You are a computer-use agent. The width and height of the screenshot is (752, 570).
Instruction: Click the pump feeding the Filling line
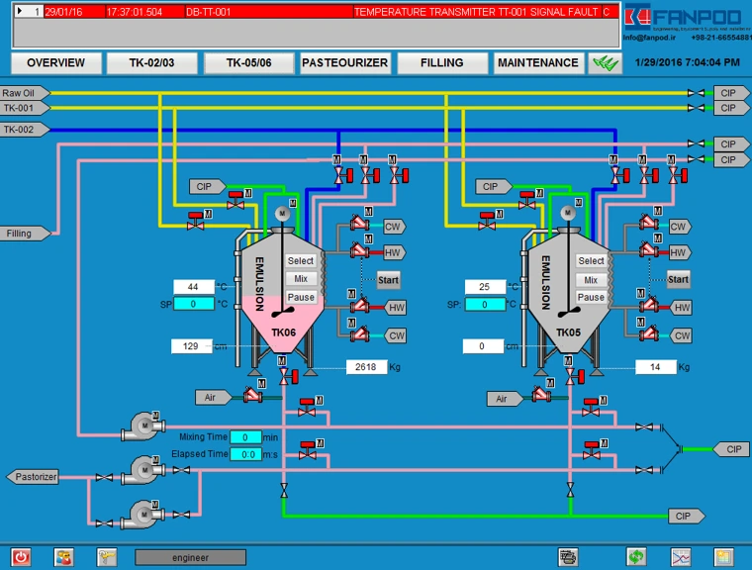click(142, 427)
